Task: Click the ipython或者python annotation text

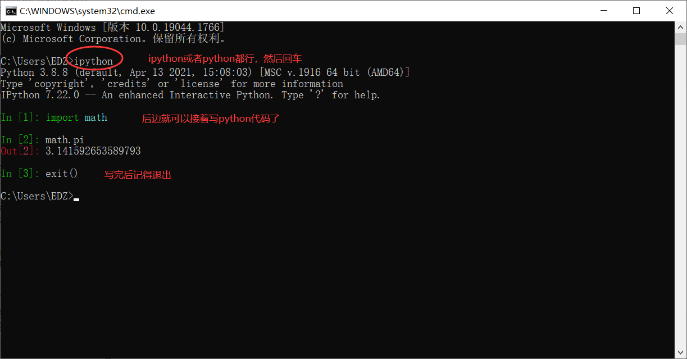Action: tap(224, 58)
